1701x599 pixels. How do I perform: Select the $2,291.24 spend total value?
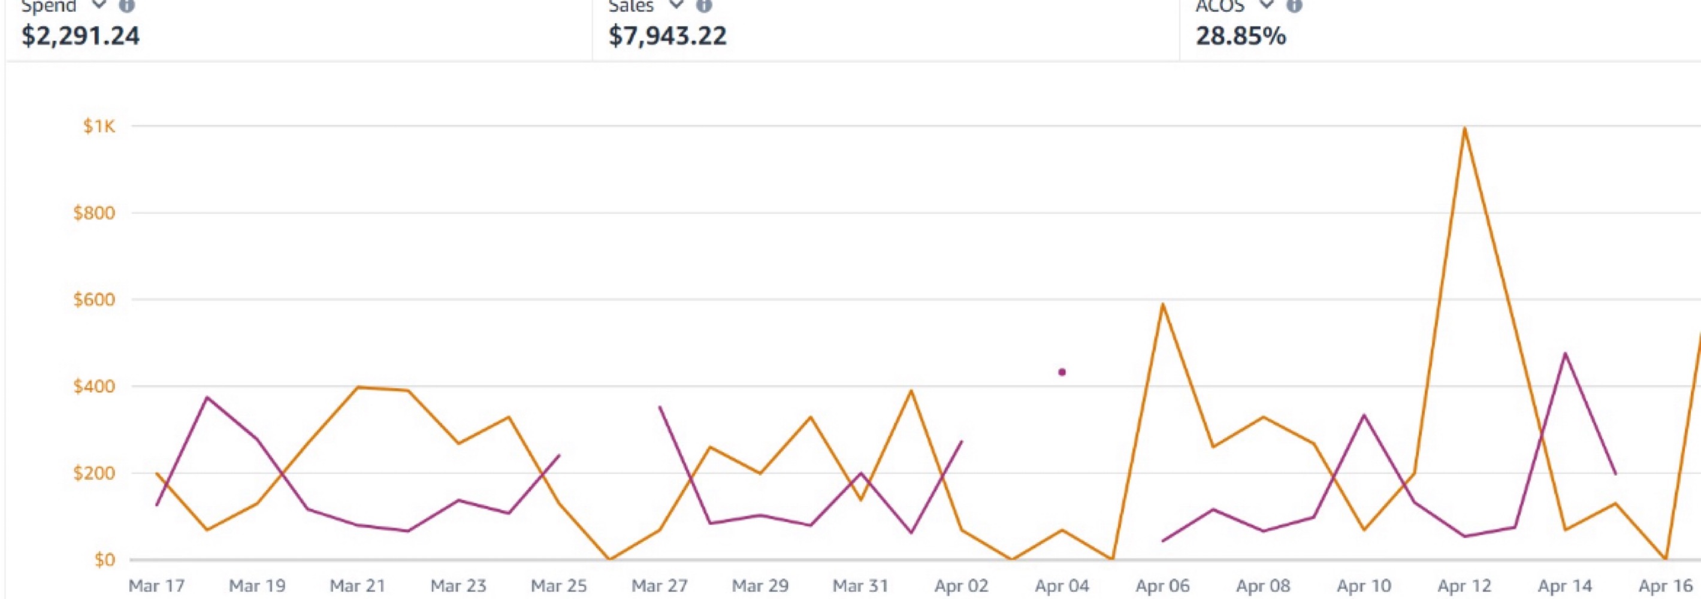(80, 36)
